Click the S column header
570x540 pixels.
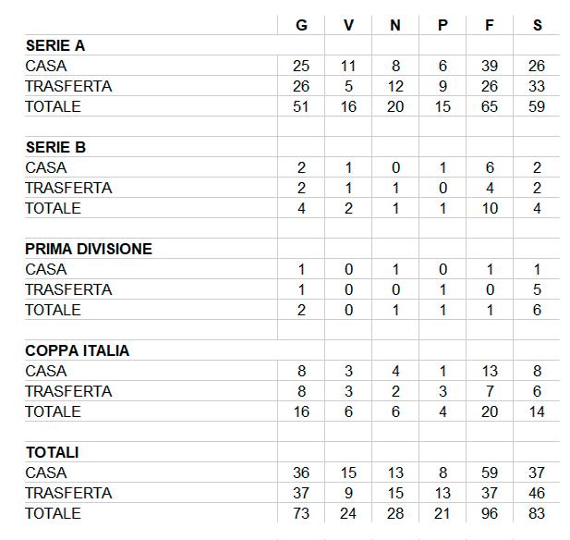click(537, 25)
